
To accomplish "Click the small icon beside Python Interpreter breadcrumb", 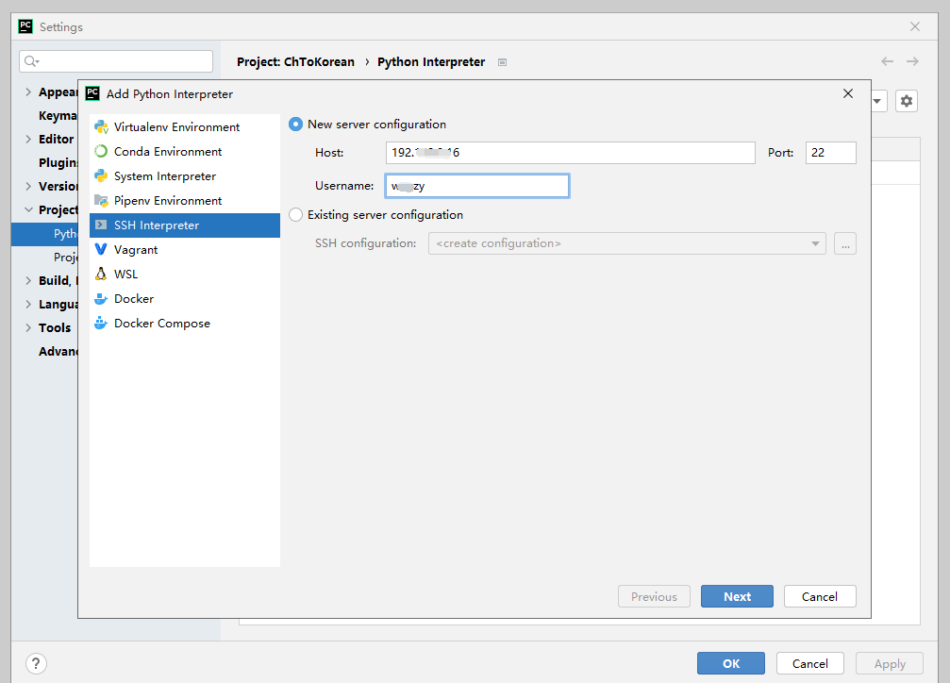I will (x=502, y=62).
